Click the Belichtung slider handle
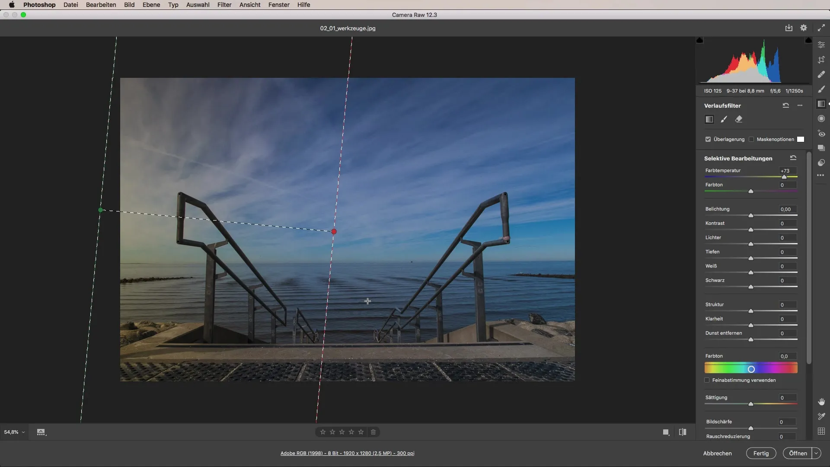 751,215
